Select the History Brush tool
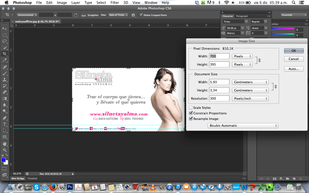Image resolution: width=309 pixels, height=193 pixels. tap(4, 86)
